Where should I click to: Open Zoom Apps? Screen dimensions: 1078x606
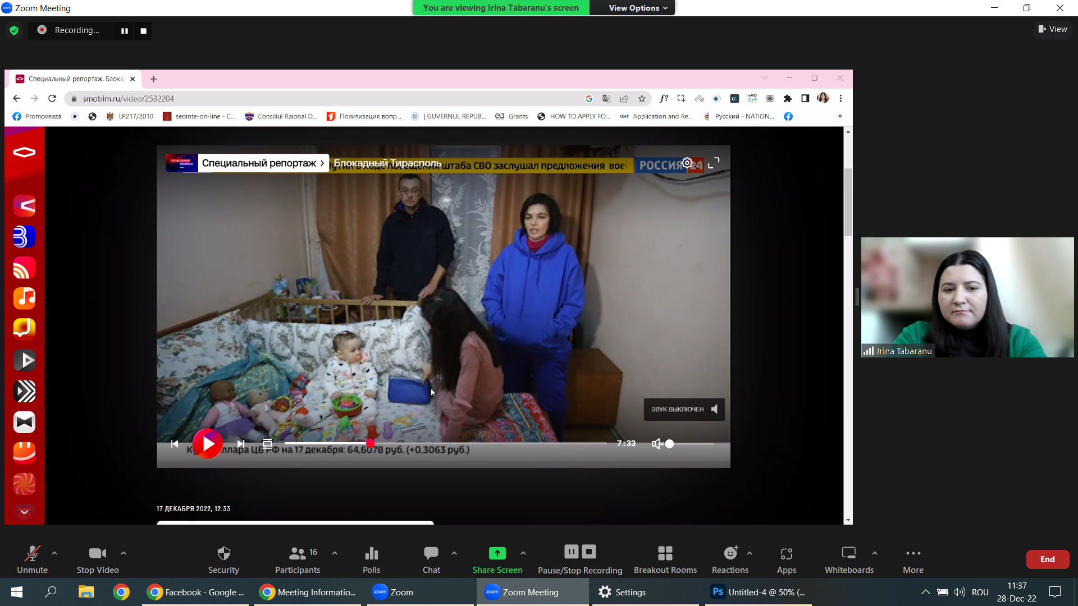[x=787, y=559]
